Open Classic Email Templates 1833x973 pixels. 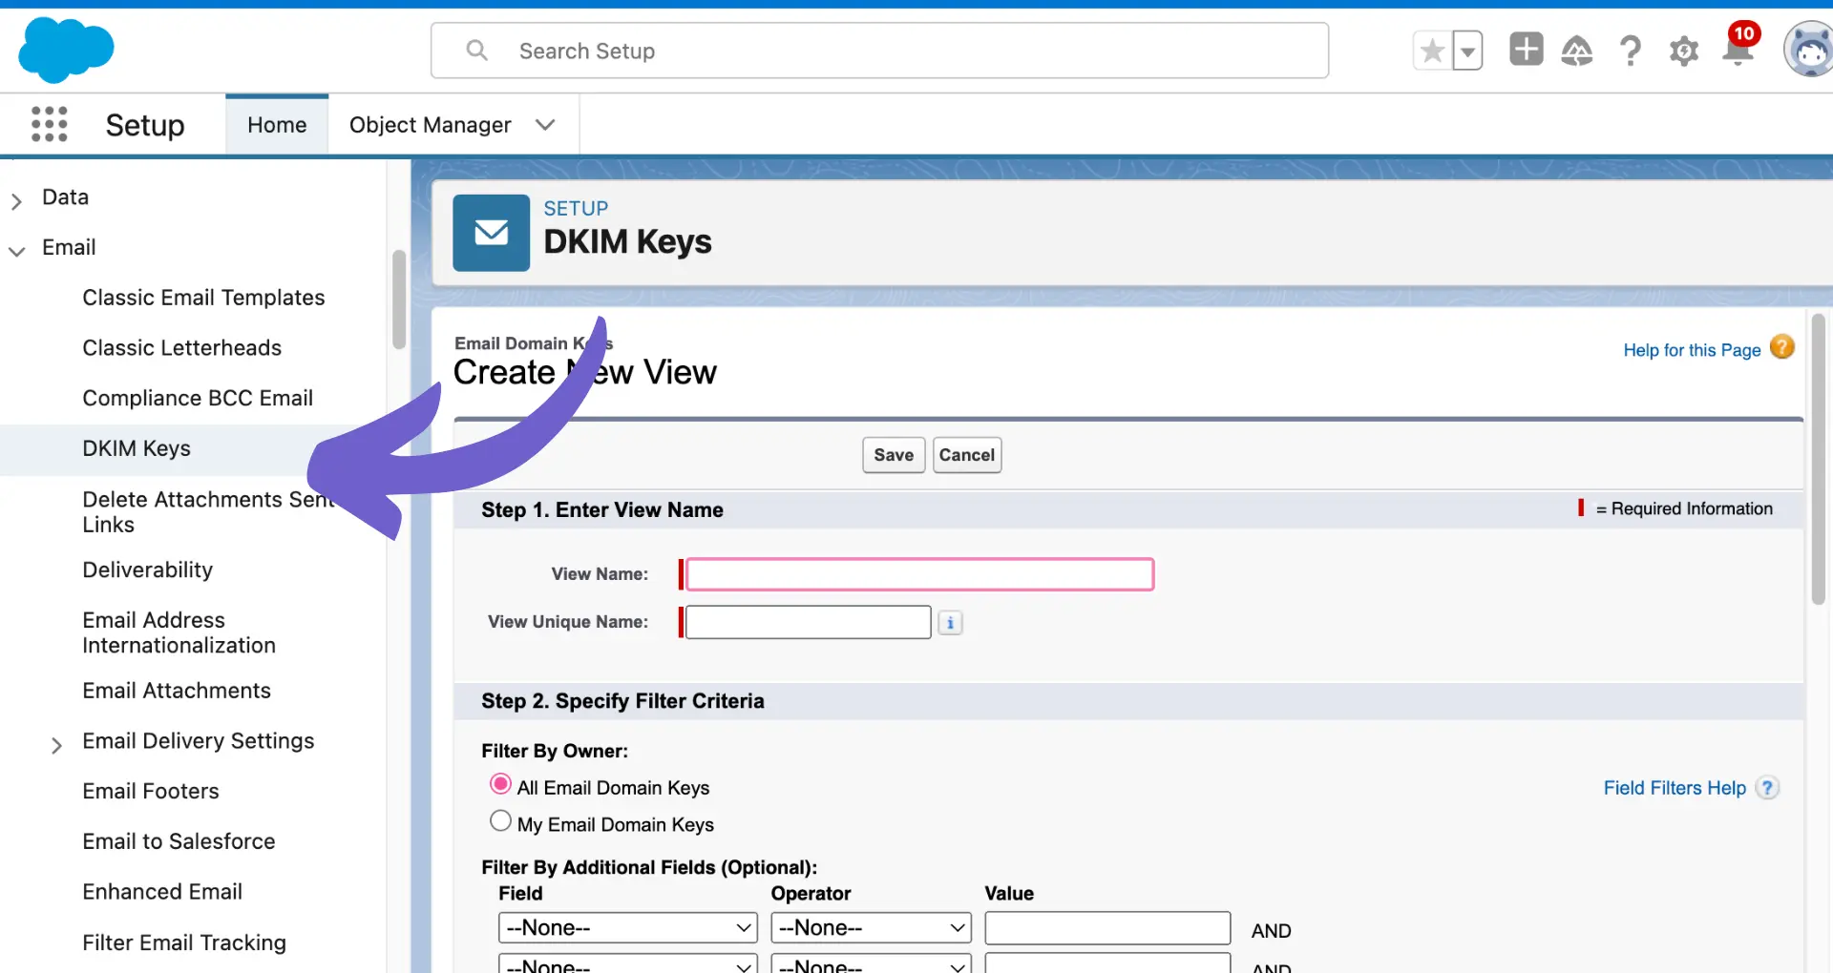[203, 298]
